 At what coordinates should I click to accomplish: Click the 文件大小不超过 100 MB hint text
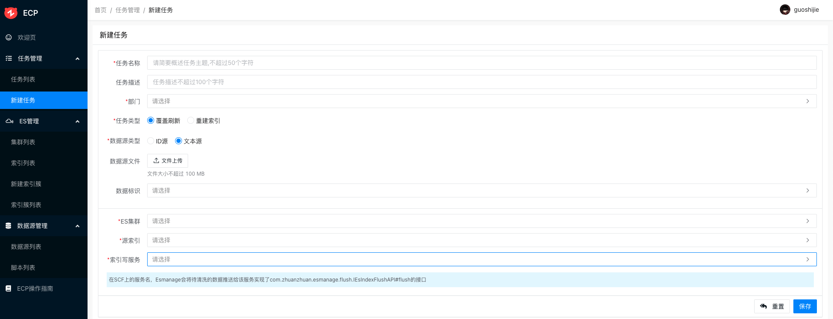click(x=176, y=174)
